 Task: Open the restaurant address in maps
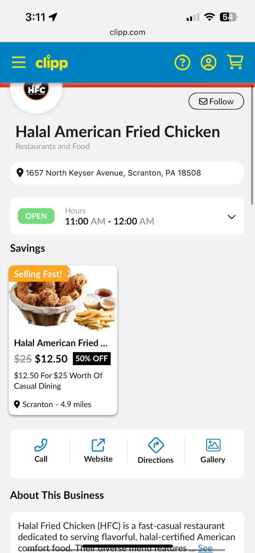[113, 173]
